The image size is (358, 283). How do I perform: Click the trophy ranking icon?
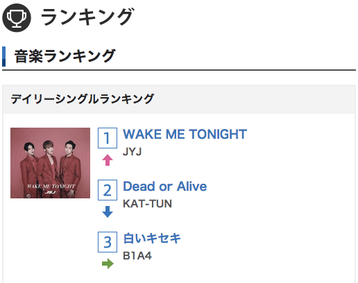coord(17,18)
